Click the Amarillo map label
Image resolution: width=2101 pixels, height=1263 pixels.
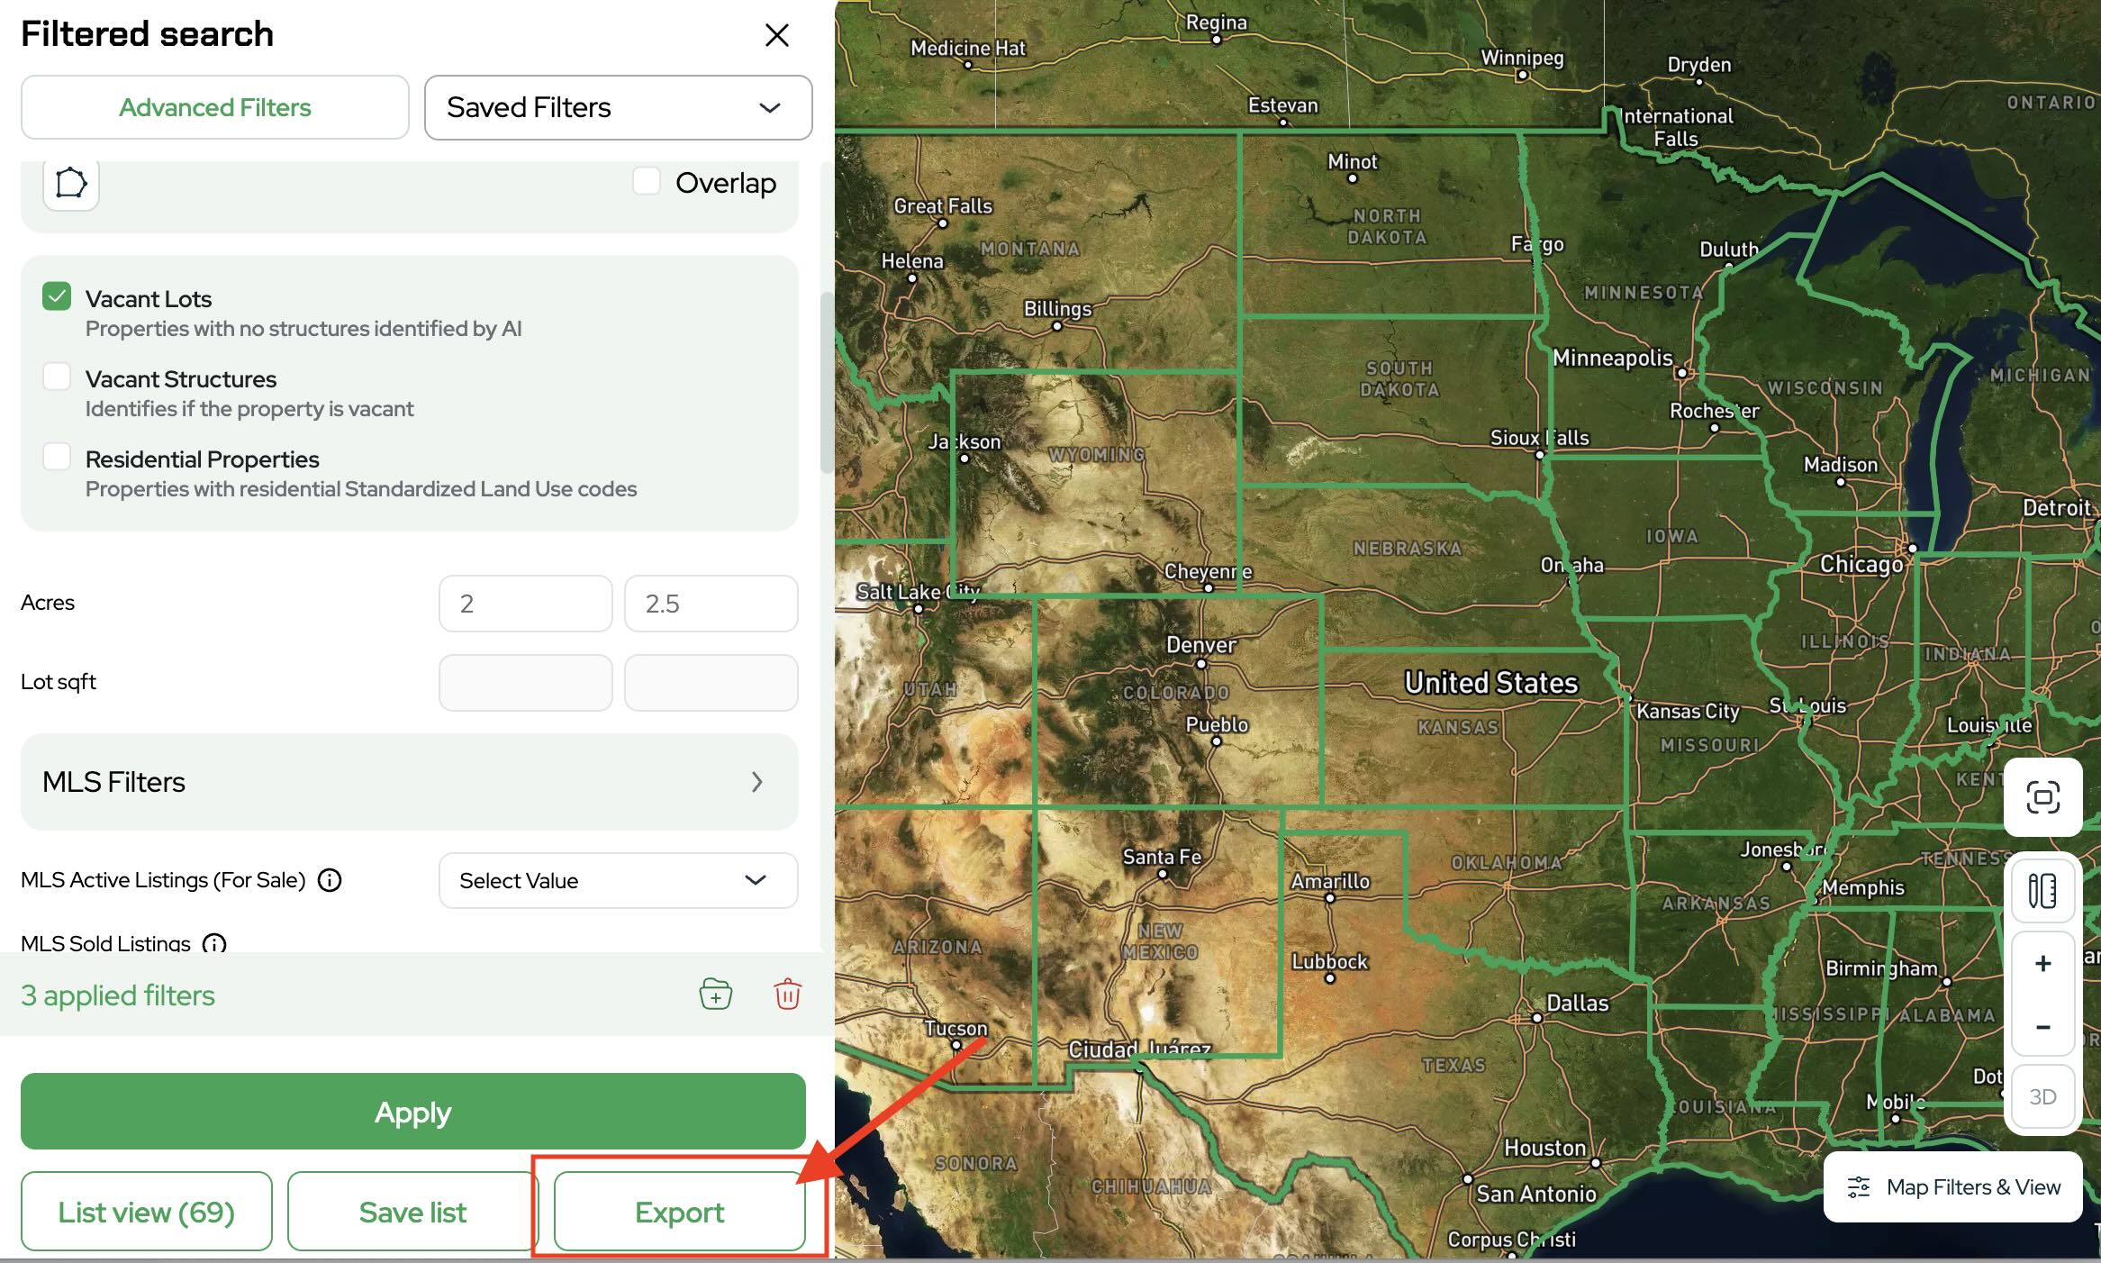point(1330,881)
